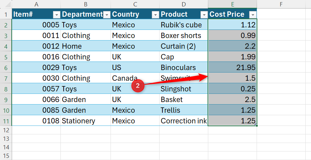Select the Curtain (2) product cell
The image size is (311, 160).
click(x=184, y=46)
